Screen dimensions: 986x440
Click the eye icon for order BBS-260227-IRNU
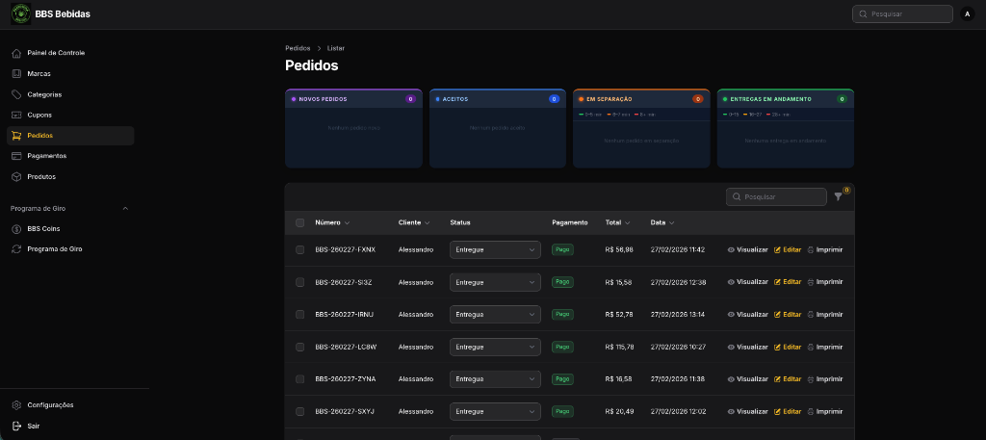732,314
